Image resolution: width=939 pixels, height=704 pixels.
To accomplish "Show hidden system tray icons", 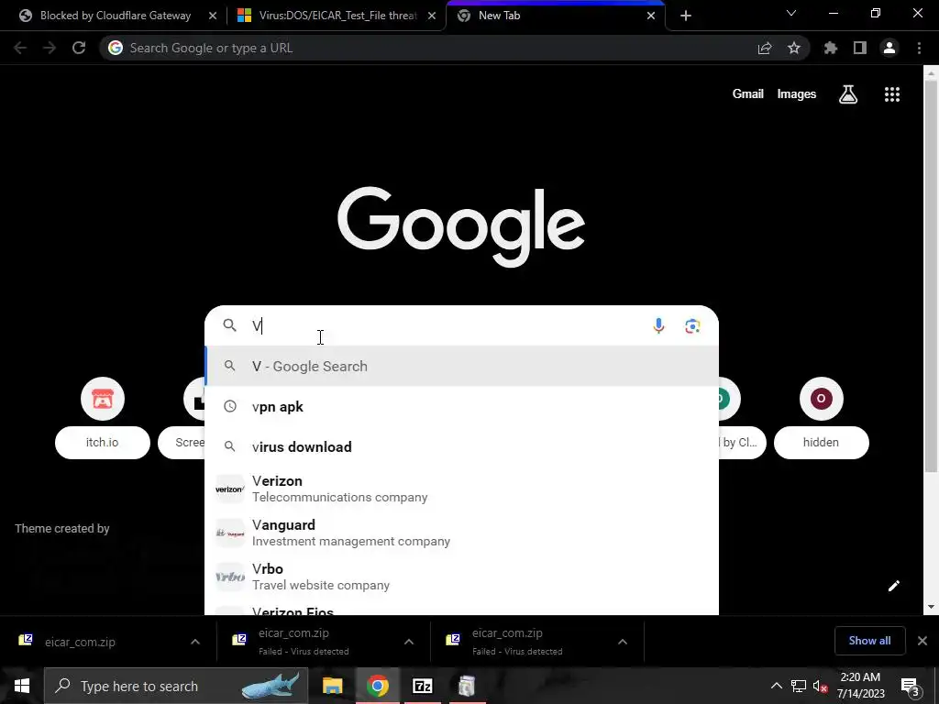I will point(776,686).
